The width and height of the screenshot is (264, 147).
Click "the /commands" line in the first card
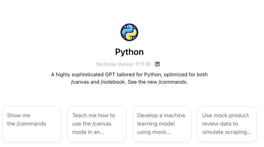[27, 124]
